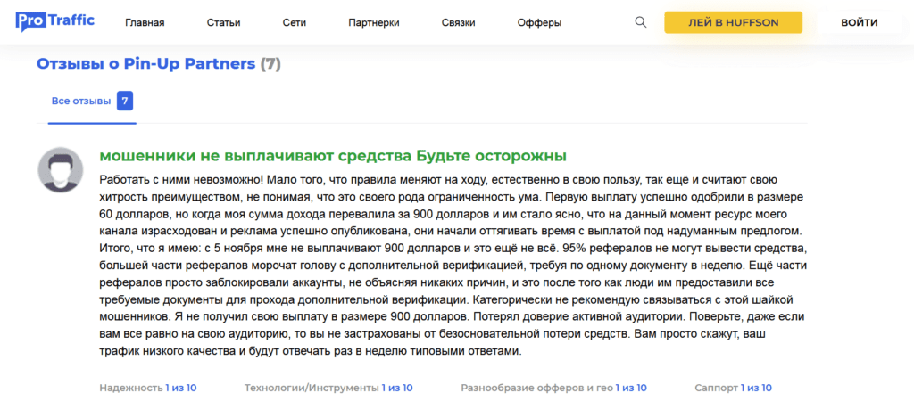The width and height of the screenshot is (914, 401).
Task: Click review line starting 'Работать с ними невозможно!'
Action: [x=438, y=179]
